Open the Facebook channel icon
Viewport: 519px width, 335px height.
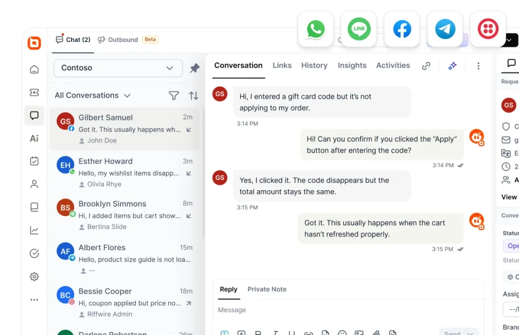tap(402, 29)
